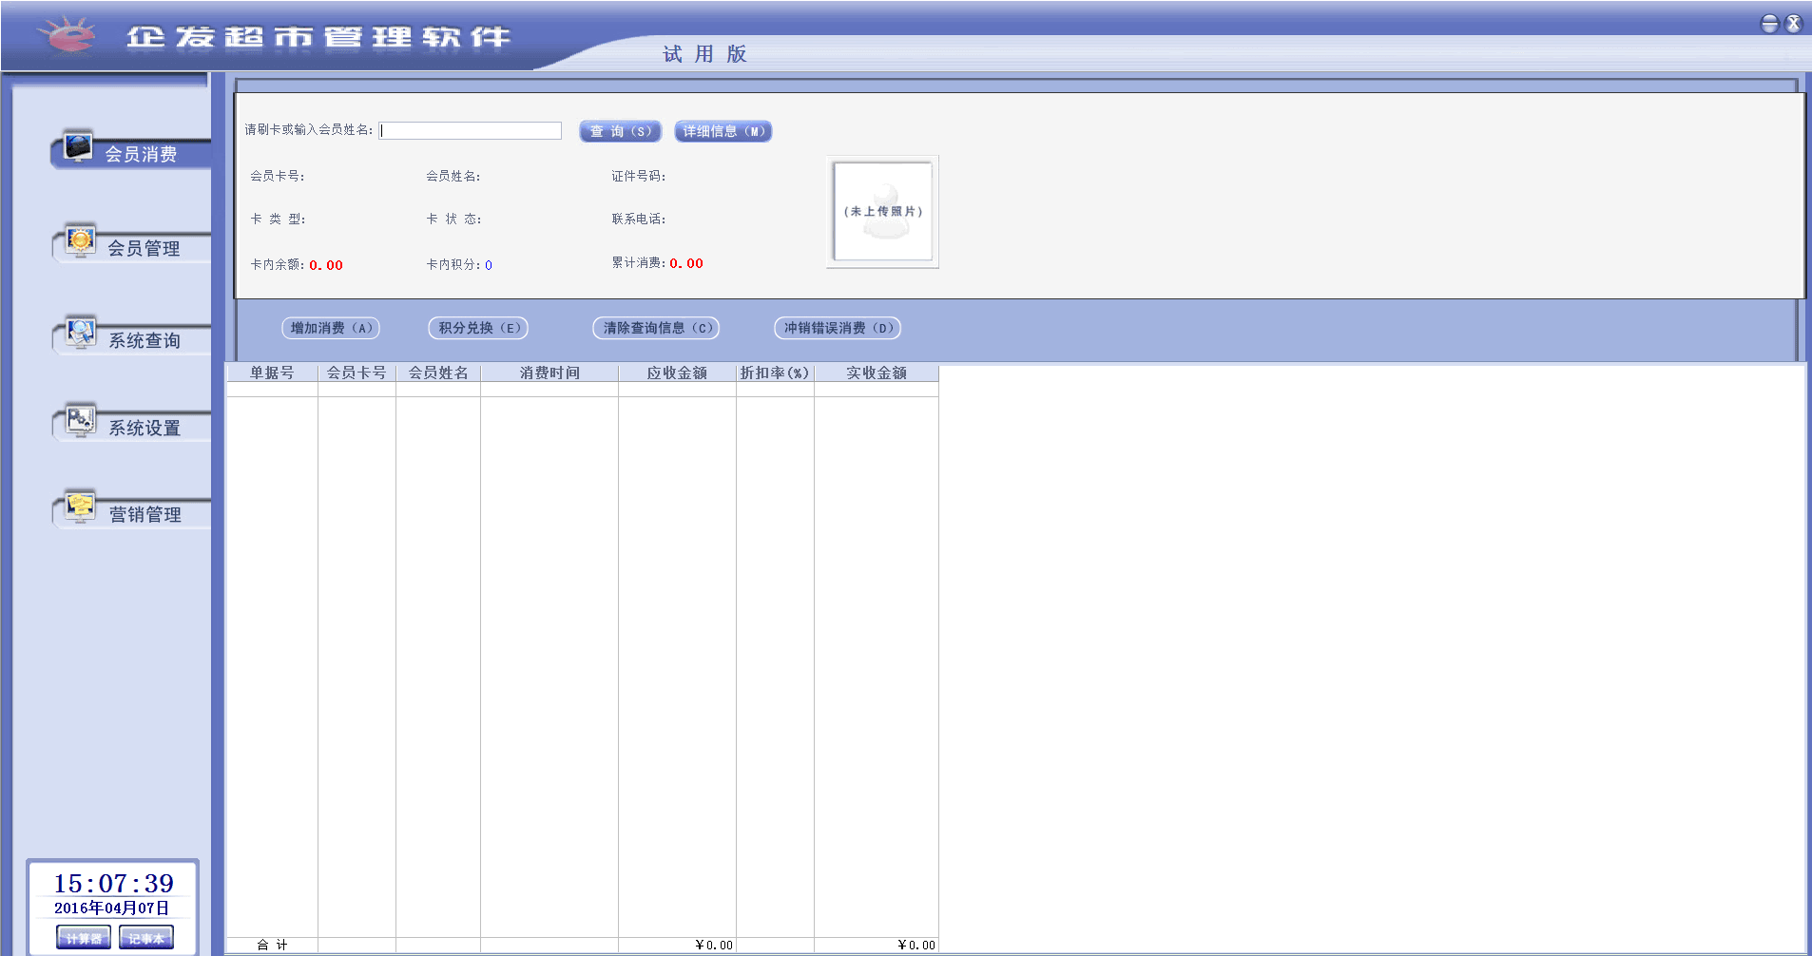Click the 系统查询 magnifier icon
This screenshot has height=956, width=1812.
click(81, 334)
